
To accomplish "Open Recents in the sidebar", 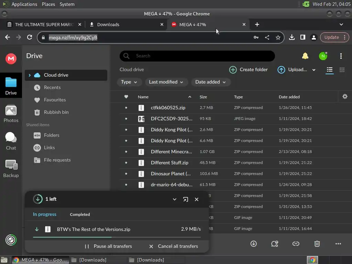I will coord(52,88).
